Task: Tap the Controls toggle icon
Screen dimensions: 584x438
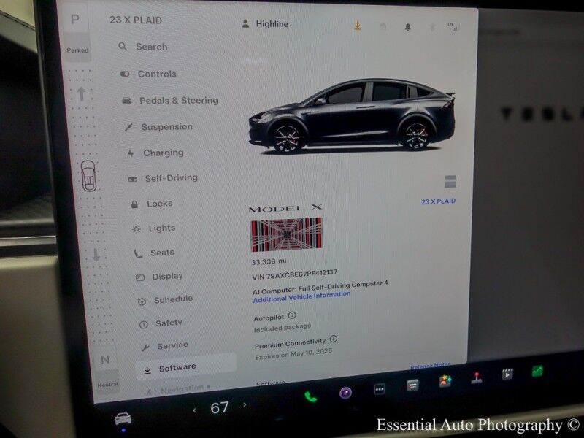Action: point(124,74)
